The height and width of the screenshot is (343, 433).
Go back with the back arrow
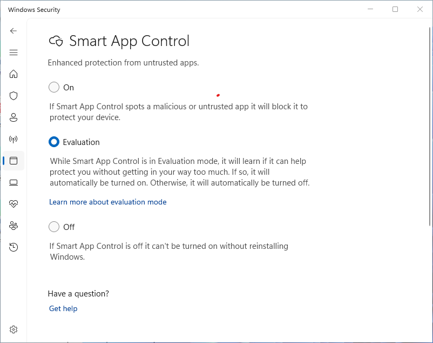click(13, 31)
